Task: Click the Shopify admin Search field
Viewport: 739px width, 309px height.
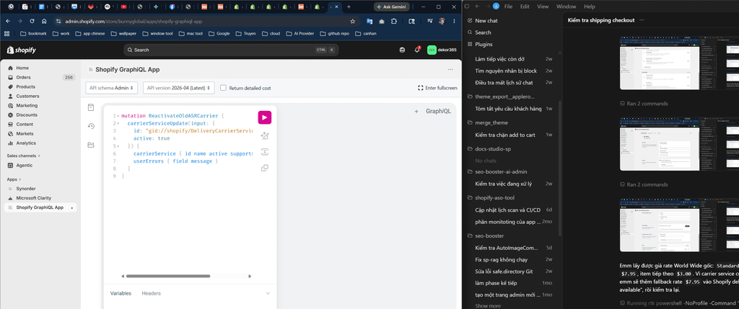Action: (231, 50)
